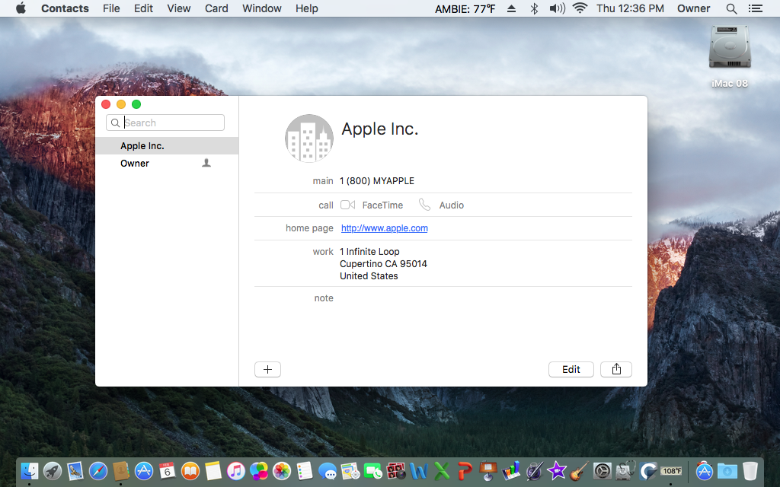Open the File menu
The height and width of the screenshot is (487, 780).
click(x=111, y=8)
